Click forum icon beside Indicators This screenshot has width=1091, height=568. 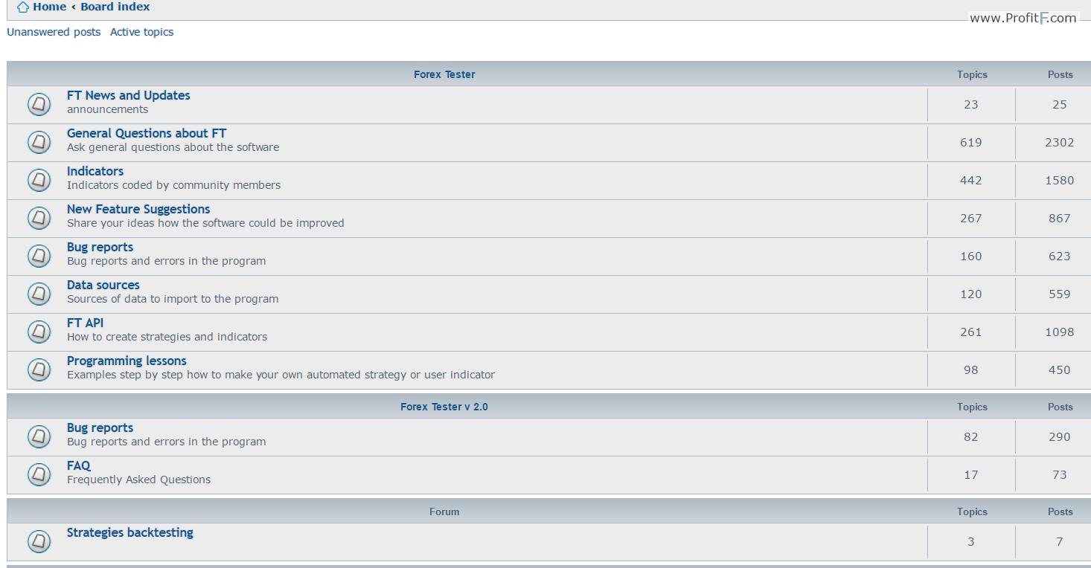39,181
